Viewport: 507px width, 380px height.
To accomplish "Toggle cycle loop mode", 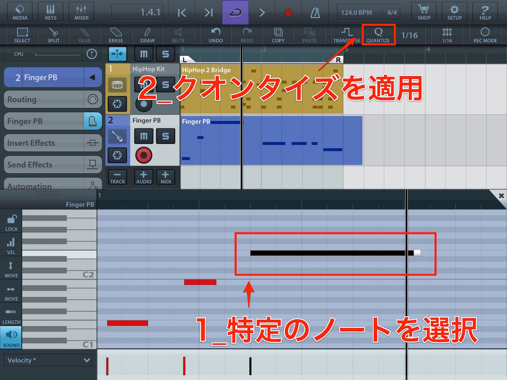I will pyautogui.click(x=235, y=13).
